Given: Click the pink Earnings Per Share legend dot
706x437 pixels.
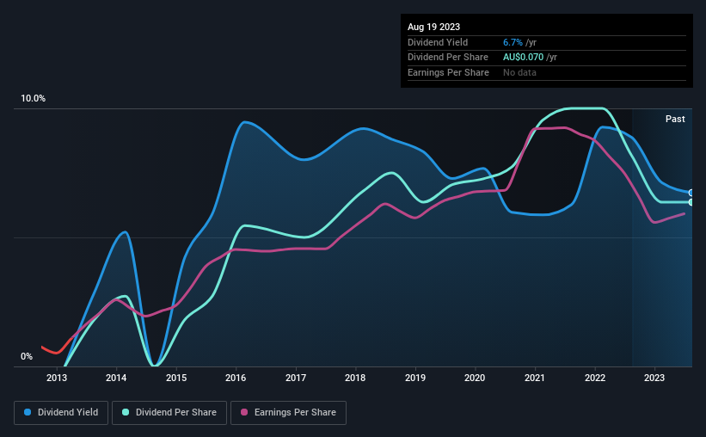Looking at the screenshot, I should pyautogui.click(x=244, y=412).
